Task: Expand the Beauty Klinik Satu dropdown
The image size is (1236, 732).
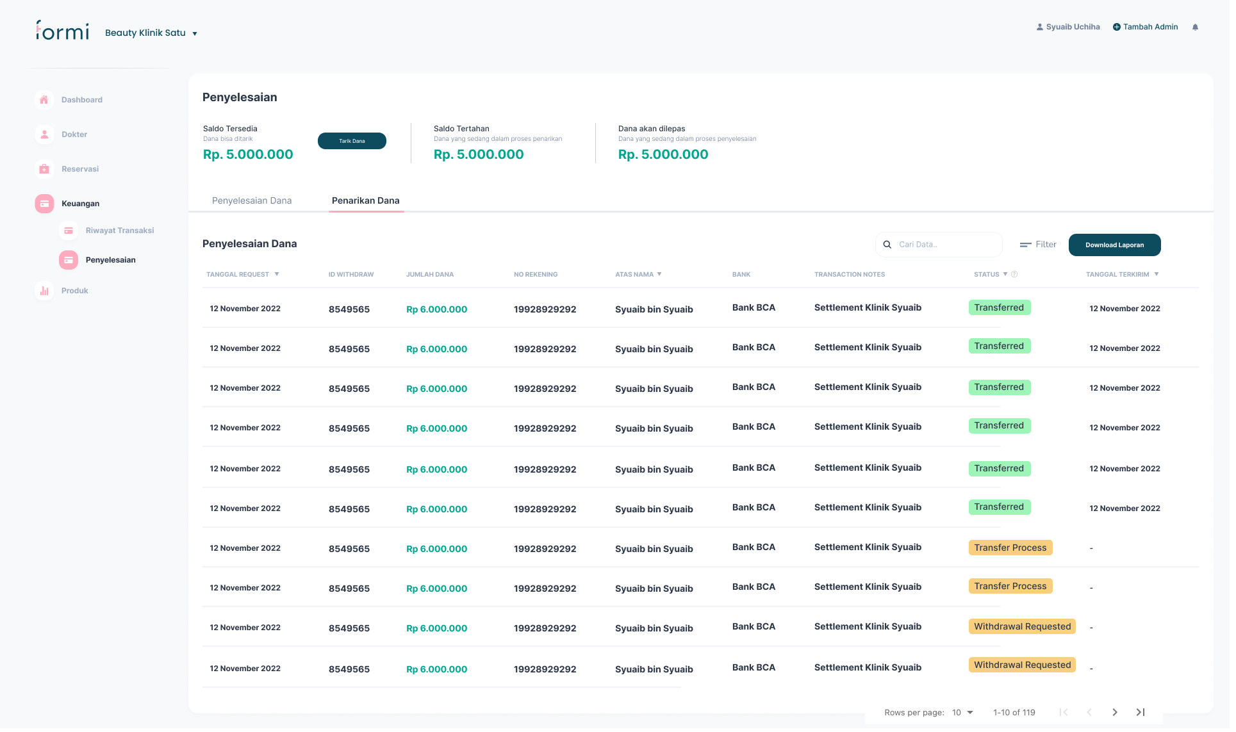Action: click(195, 33)
